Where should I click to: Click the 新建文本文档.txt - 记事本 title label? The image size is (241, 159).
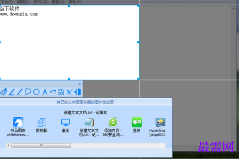click(85, 113)
